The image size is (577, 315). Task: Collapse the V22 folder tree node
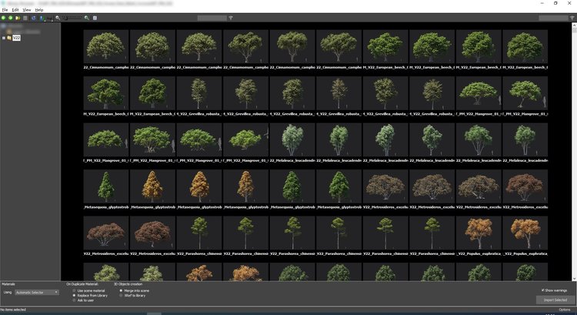coord(4,38)
